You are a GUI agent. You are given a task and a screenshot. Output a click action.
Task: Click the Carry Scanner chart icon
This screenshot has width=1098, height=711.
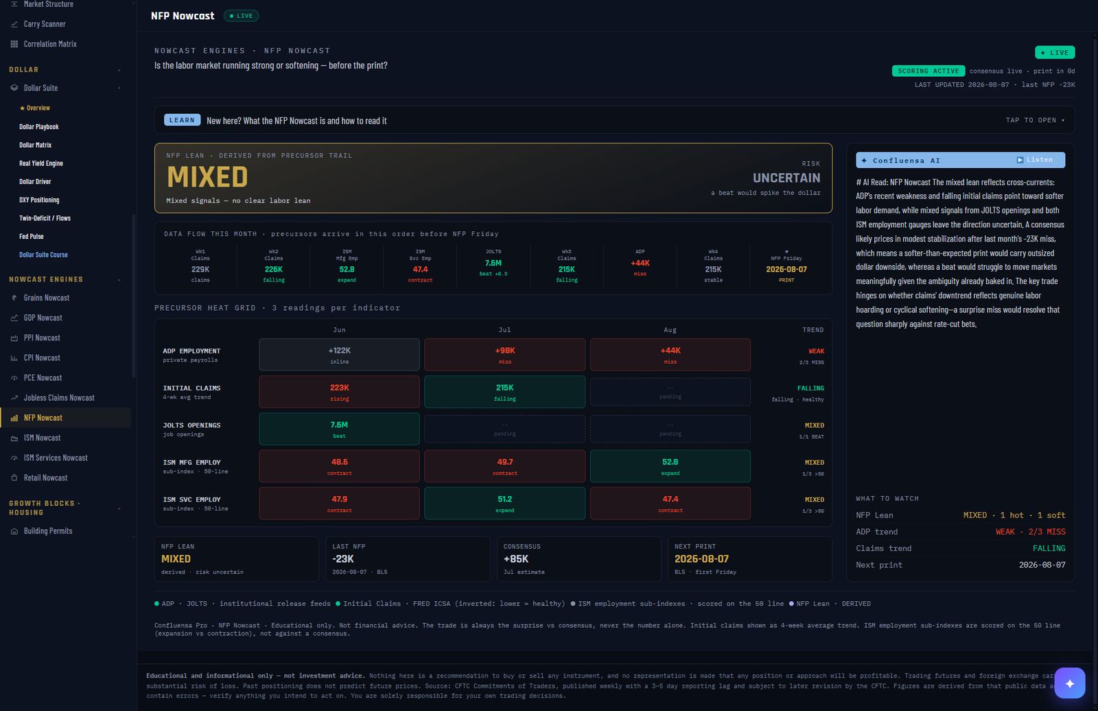coord(14,24)
